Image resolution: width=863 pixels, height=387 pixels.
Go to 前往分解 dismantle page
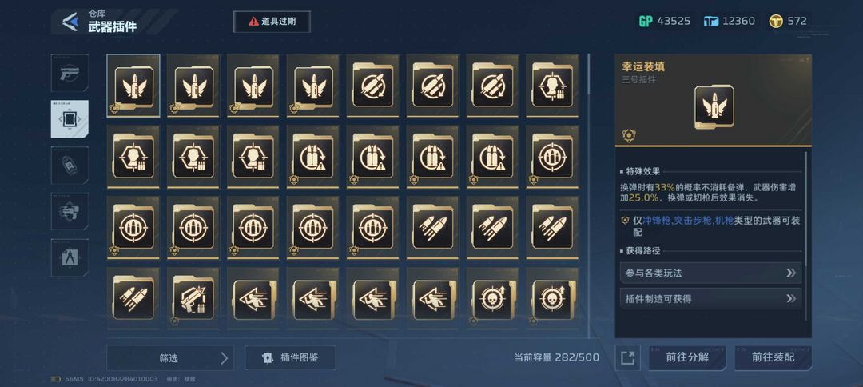[x=687, y=358]
